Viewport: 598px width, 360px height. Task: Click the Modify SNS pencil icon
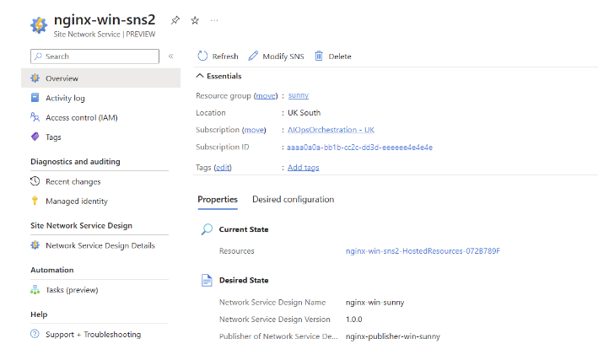[x=253, y=56]
